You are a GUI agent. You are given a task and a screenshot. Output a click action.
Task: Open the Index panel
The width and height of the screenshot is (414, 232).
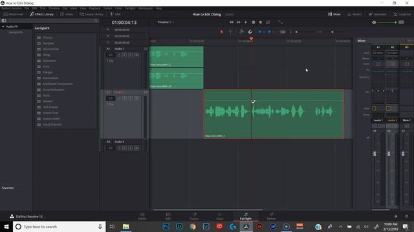(x=67, y=14)
